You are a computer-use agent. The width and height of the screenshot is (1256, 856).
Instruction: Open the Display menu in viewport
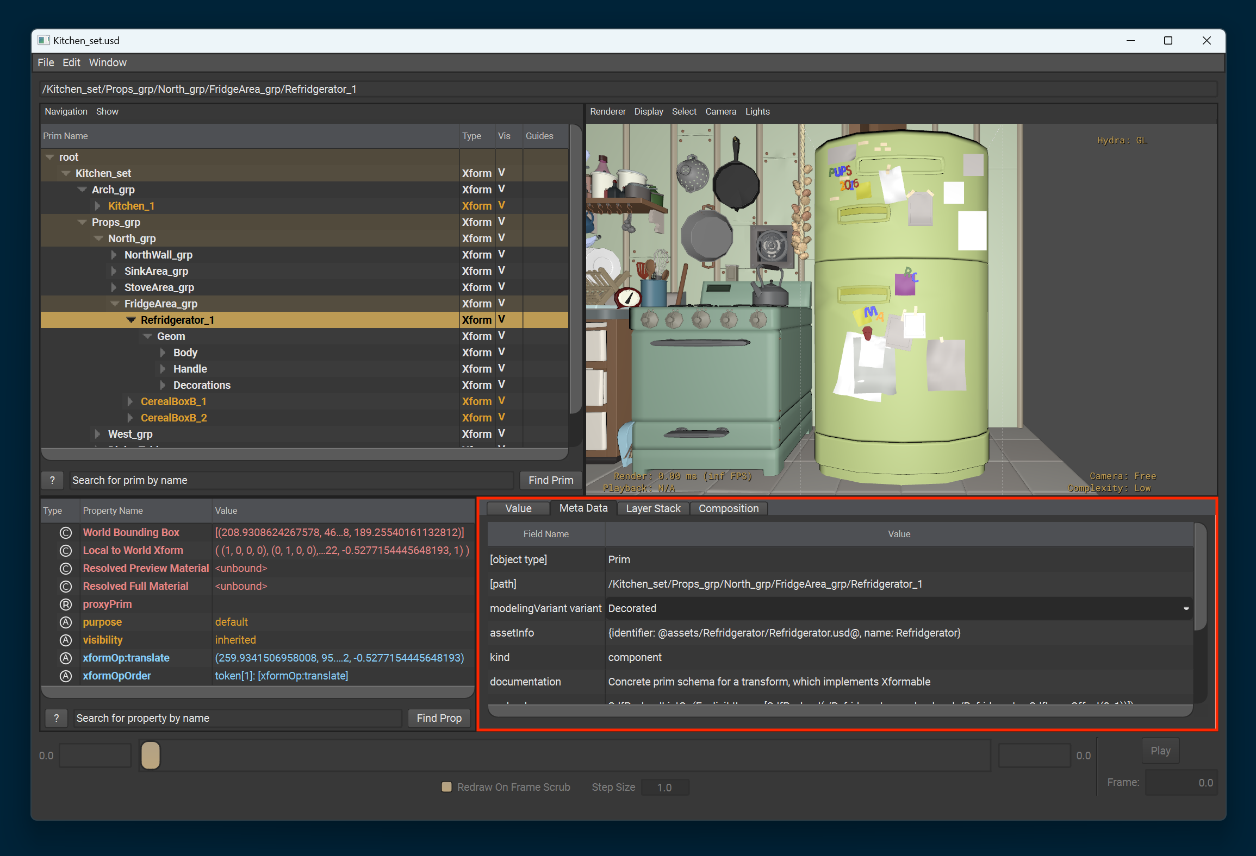[x=649, y=111]
